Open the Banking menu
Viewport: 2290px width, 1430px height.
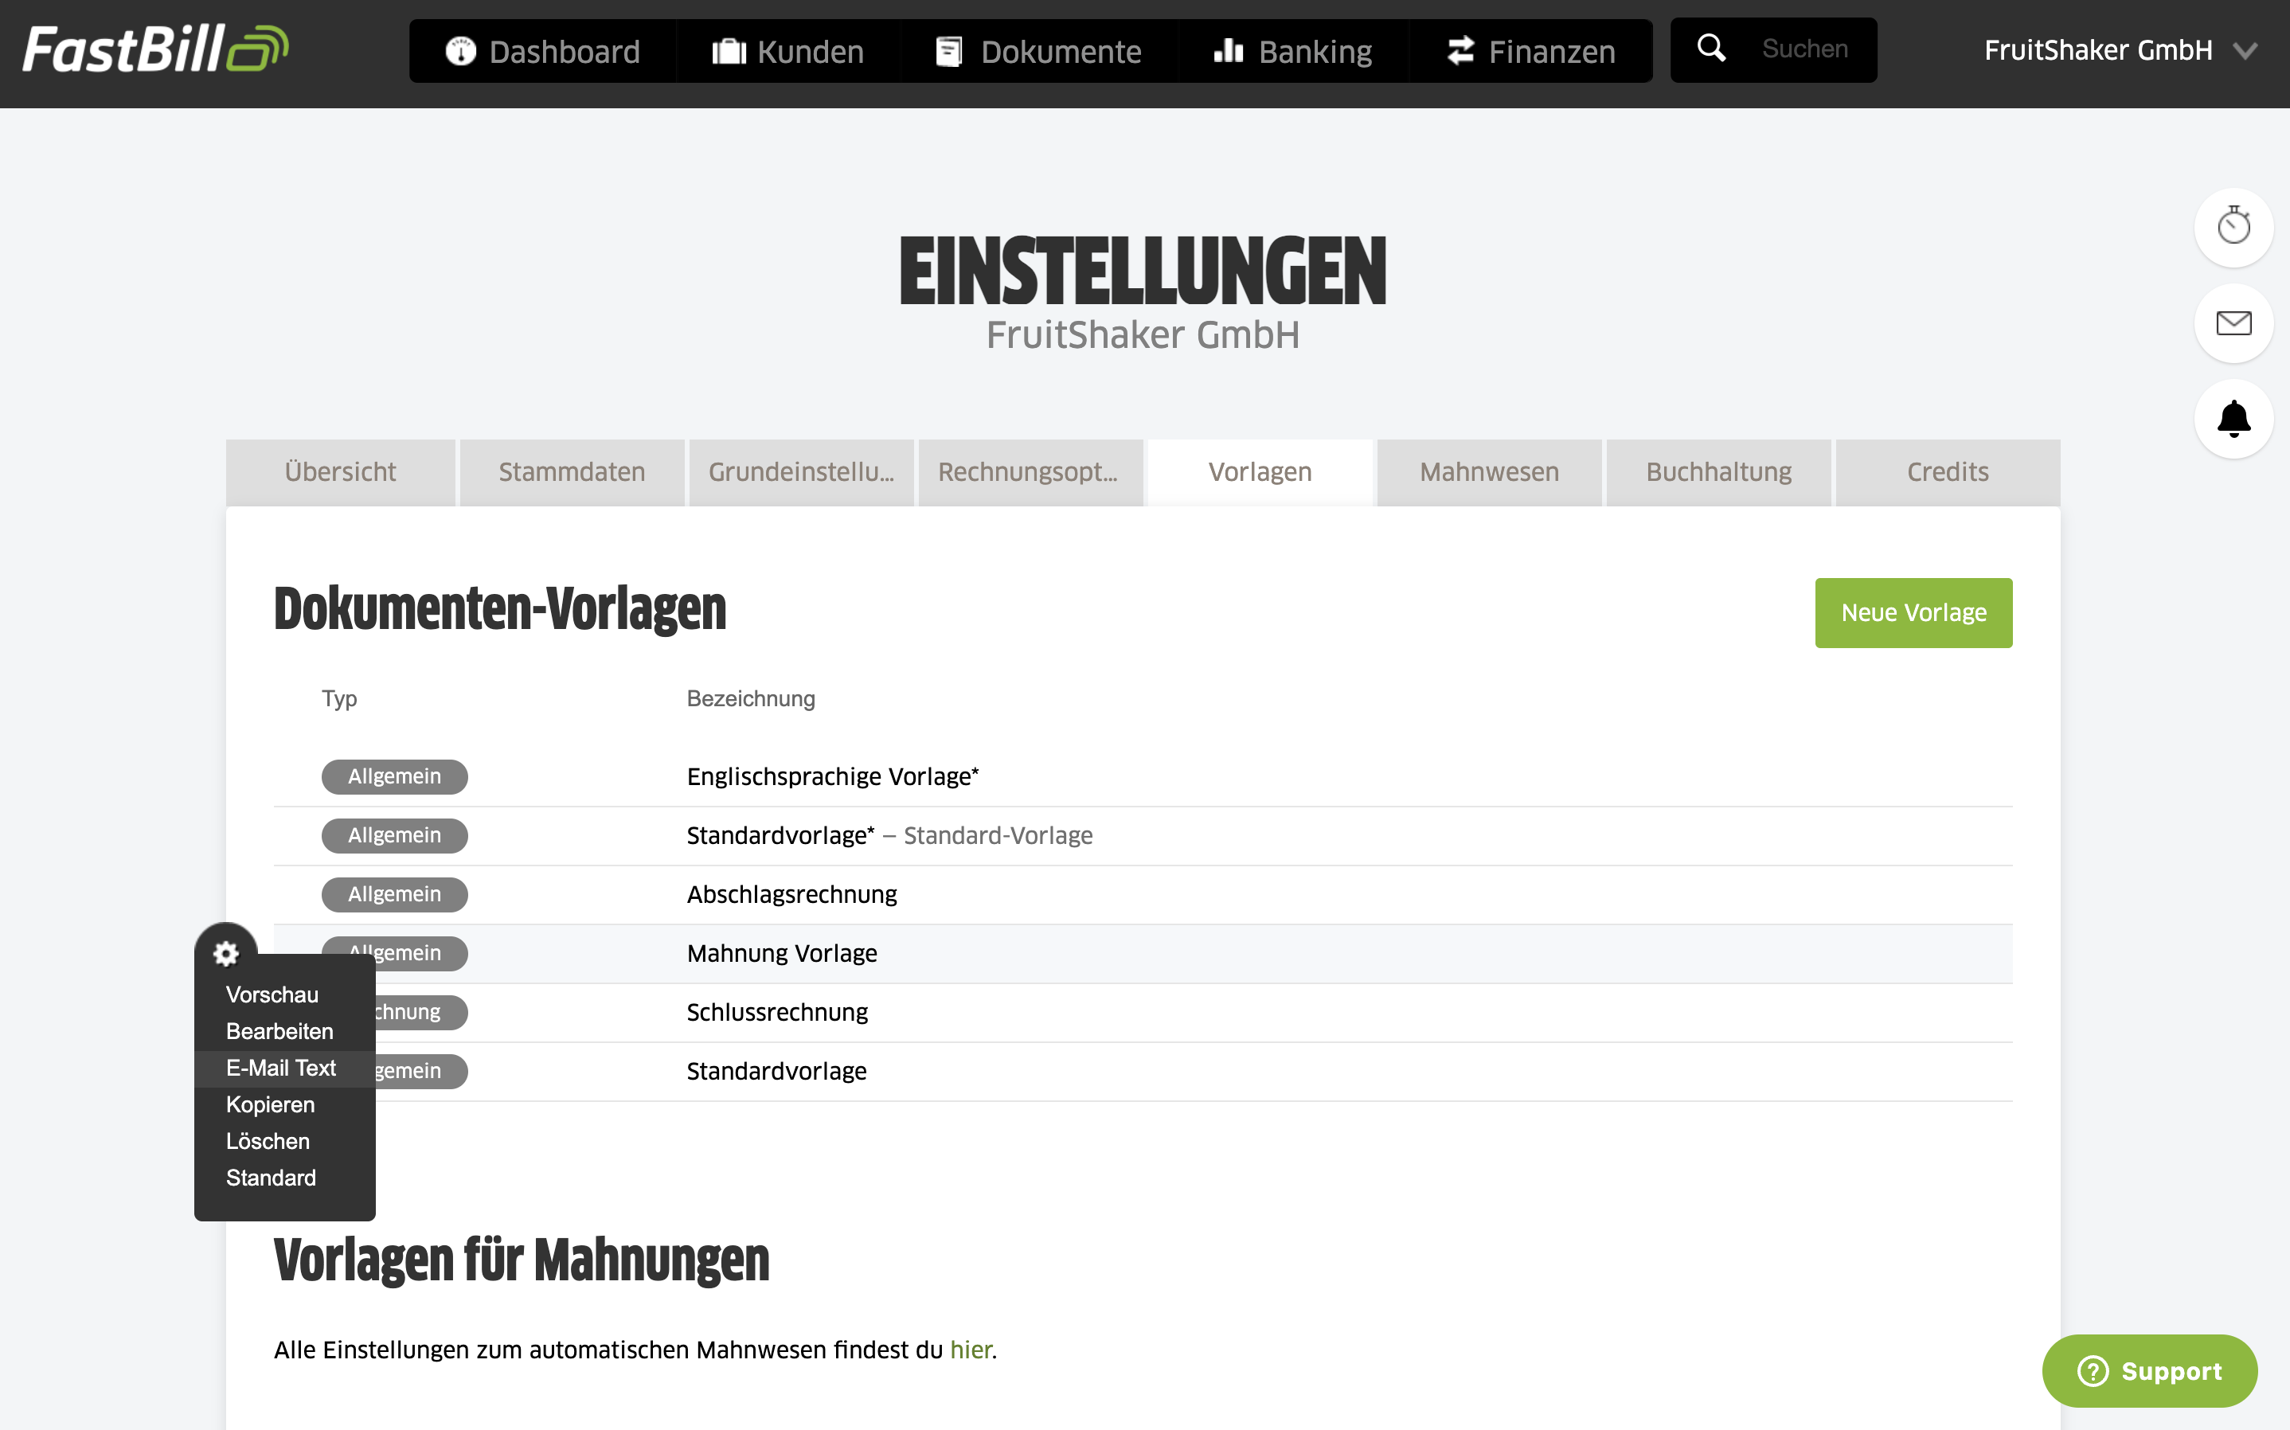[x=1292, y=51]
